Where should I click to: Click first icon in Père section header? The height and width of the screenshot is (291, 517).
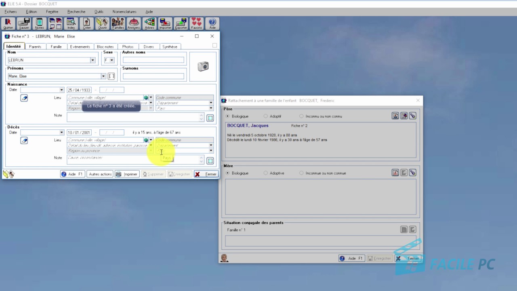pyautogui.click(x=395, y=116)
